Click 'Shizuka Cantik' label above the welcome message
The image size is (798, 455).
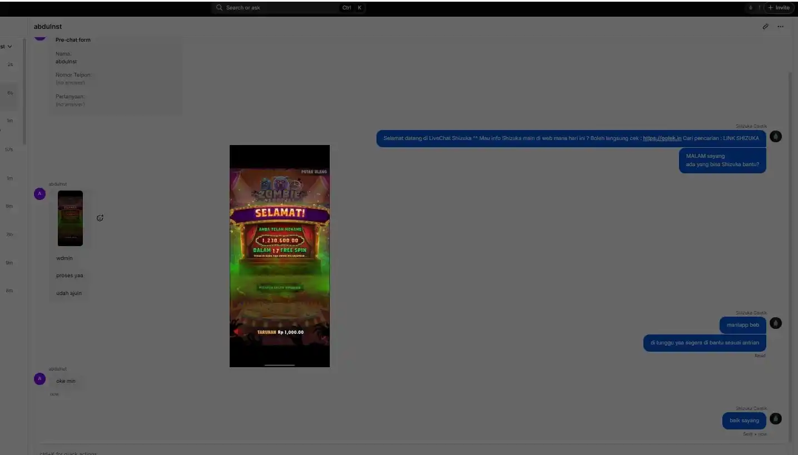point(751,126)
